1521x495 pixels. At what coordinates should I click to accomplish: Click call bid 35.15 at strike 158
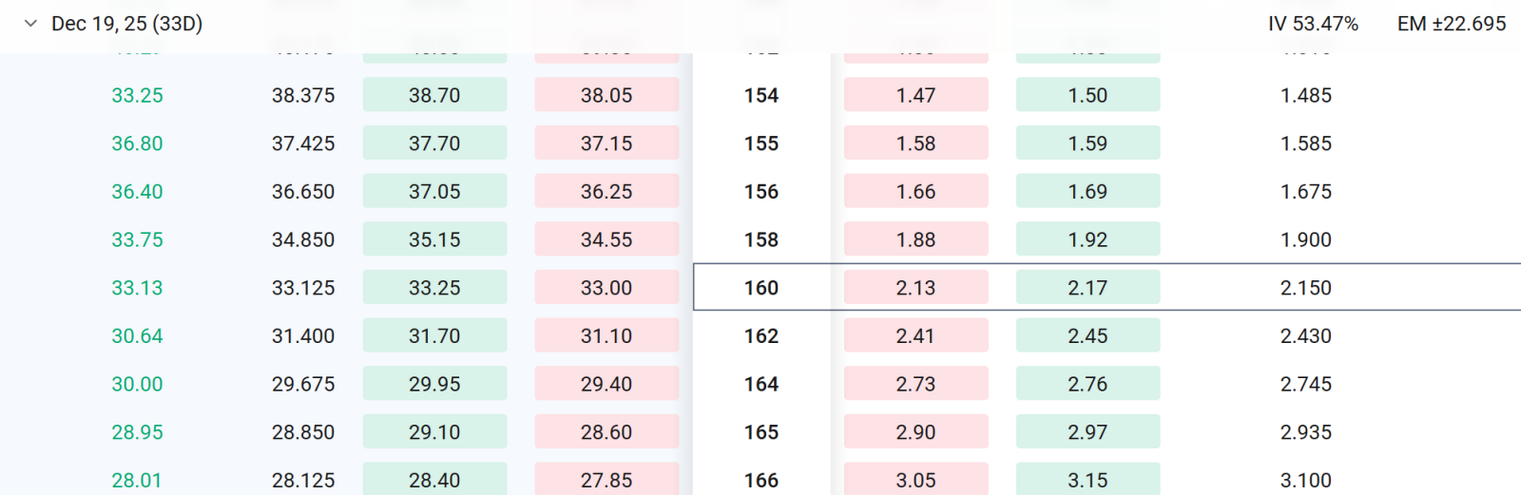coord(434,239)
